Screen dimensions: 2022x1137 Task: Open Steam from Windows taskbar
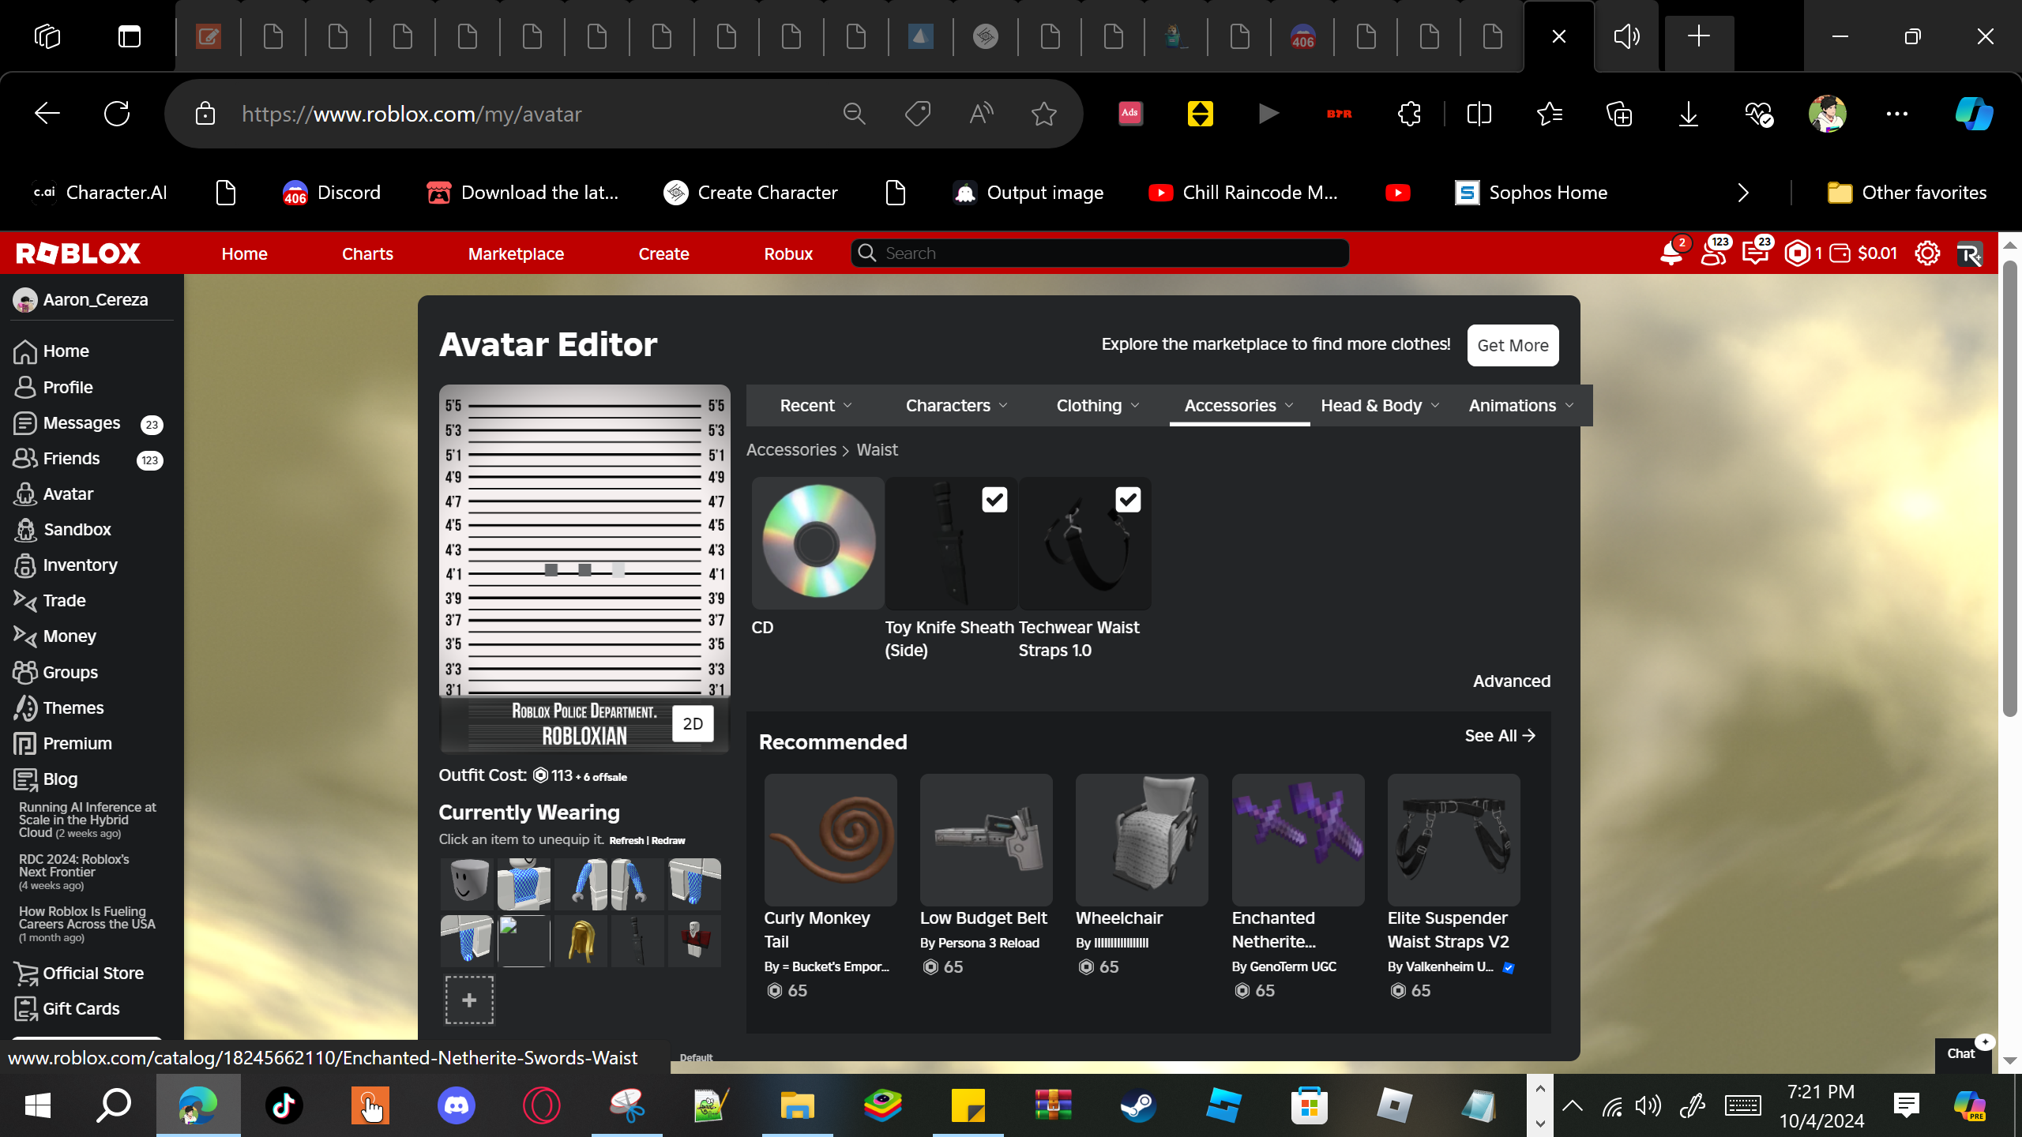[1138, 1105]
